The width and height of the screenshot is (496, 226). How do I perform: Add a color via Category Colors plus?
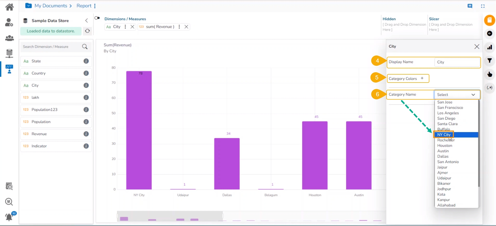tap(422, 78)
